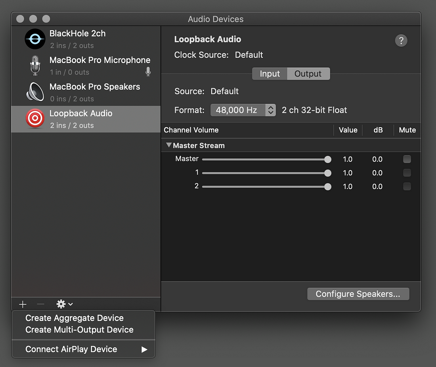Adjust channel 1 volume slider
Image resolution: width=436 pixels, height=367 pixels.
tap(267, 173)
